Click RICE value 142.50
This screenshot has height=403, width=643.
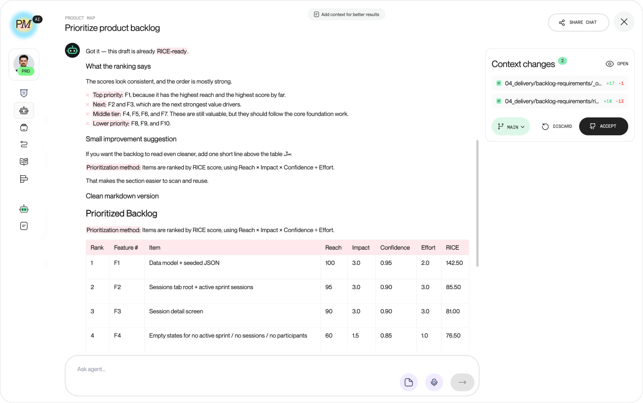[454, 263]
